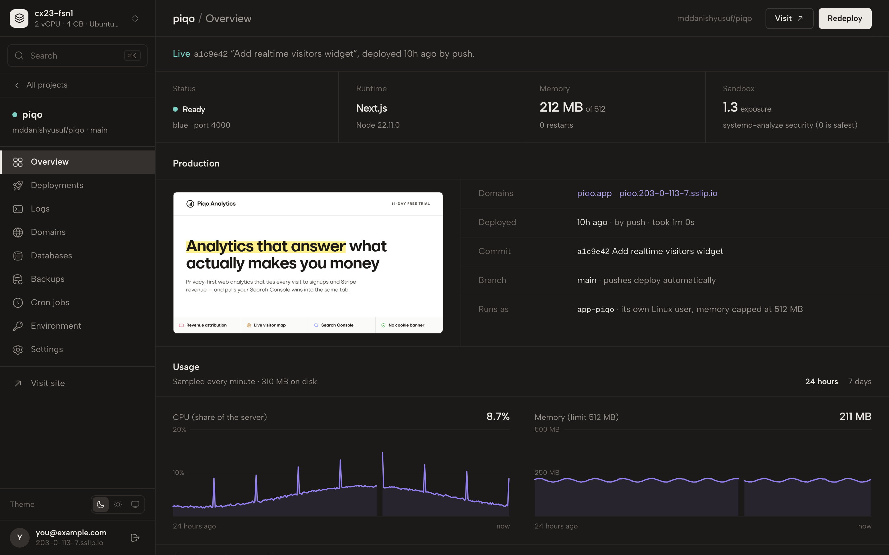
Task: Click the Visit button
Action: 789,18
